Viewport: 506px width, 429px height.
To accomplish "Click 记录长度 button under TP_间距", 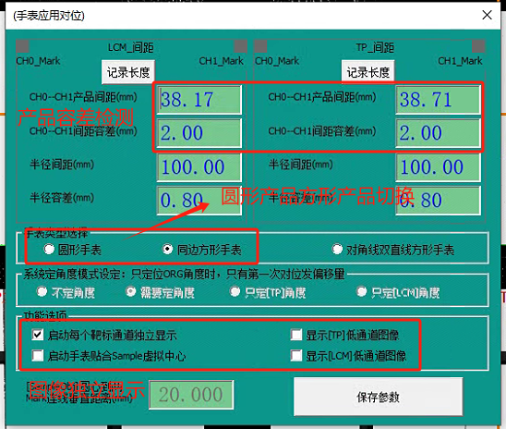I will 367,72.
